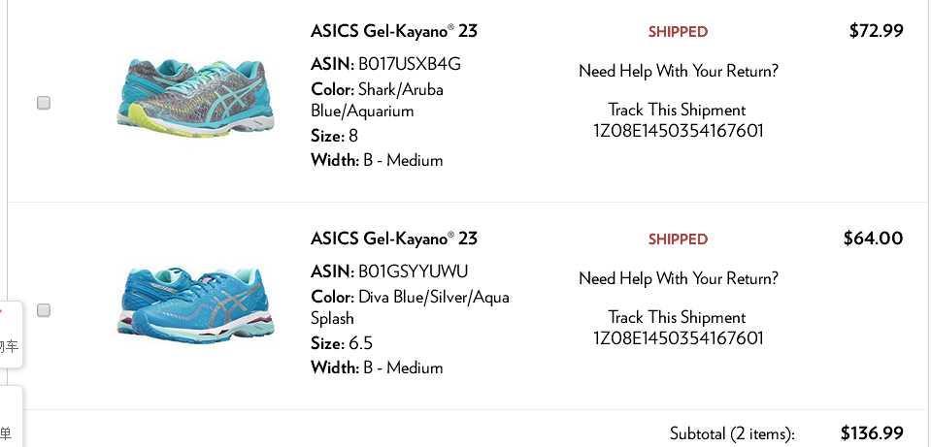Track This Shipment for the Diva Blue shoe

677,317
